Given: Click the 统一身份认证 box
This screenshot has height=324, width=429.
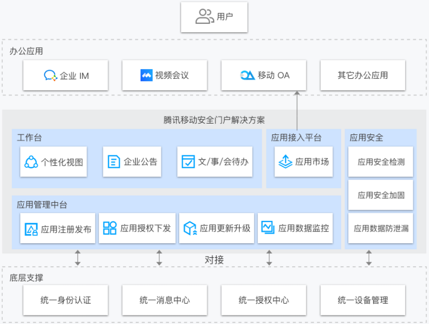Looking at the screenshot, I should click(66, 300).
